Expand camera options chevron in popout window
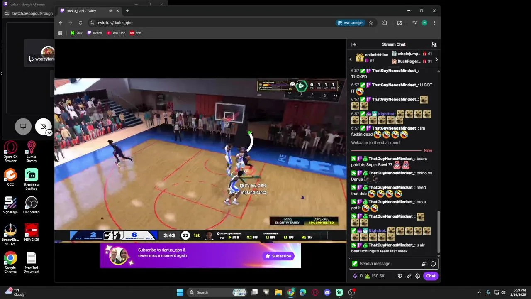531x299 pixels. (x=49, y=133)
